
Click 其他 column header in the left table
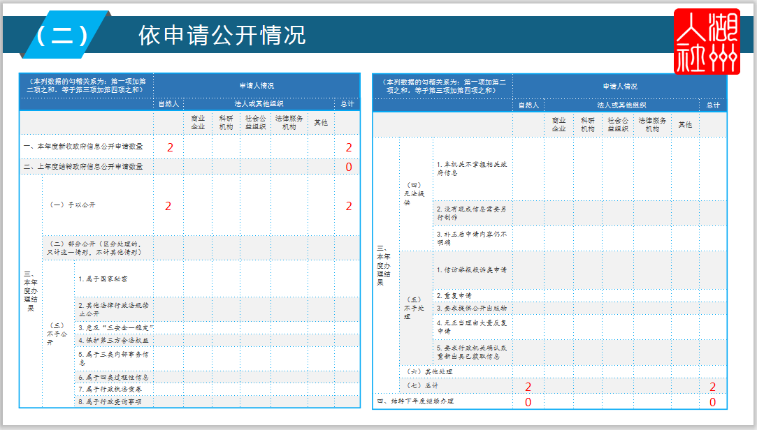(321, 122)
